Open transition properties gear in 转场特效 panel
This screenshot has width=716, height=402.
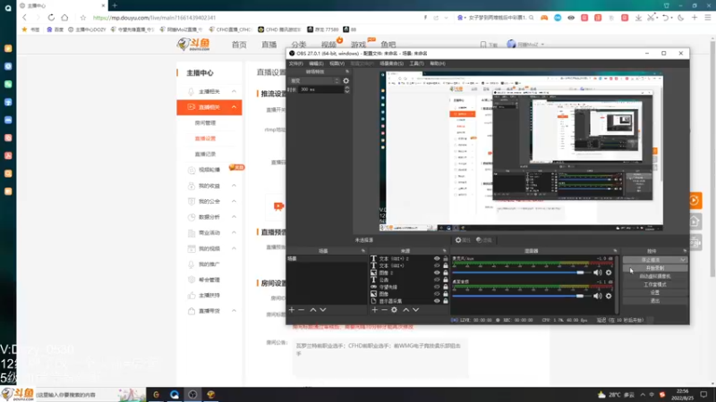pyautogui.click(x=346, y=80)
